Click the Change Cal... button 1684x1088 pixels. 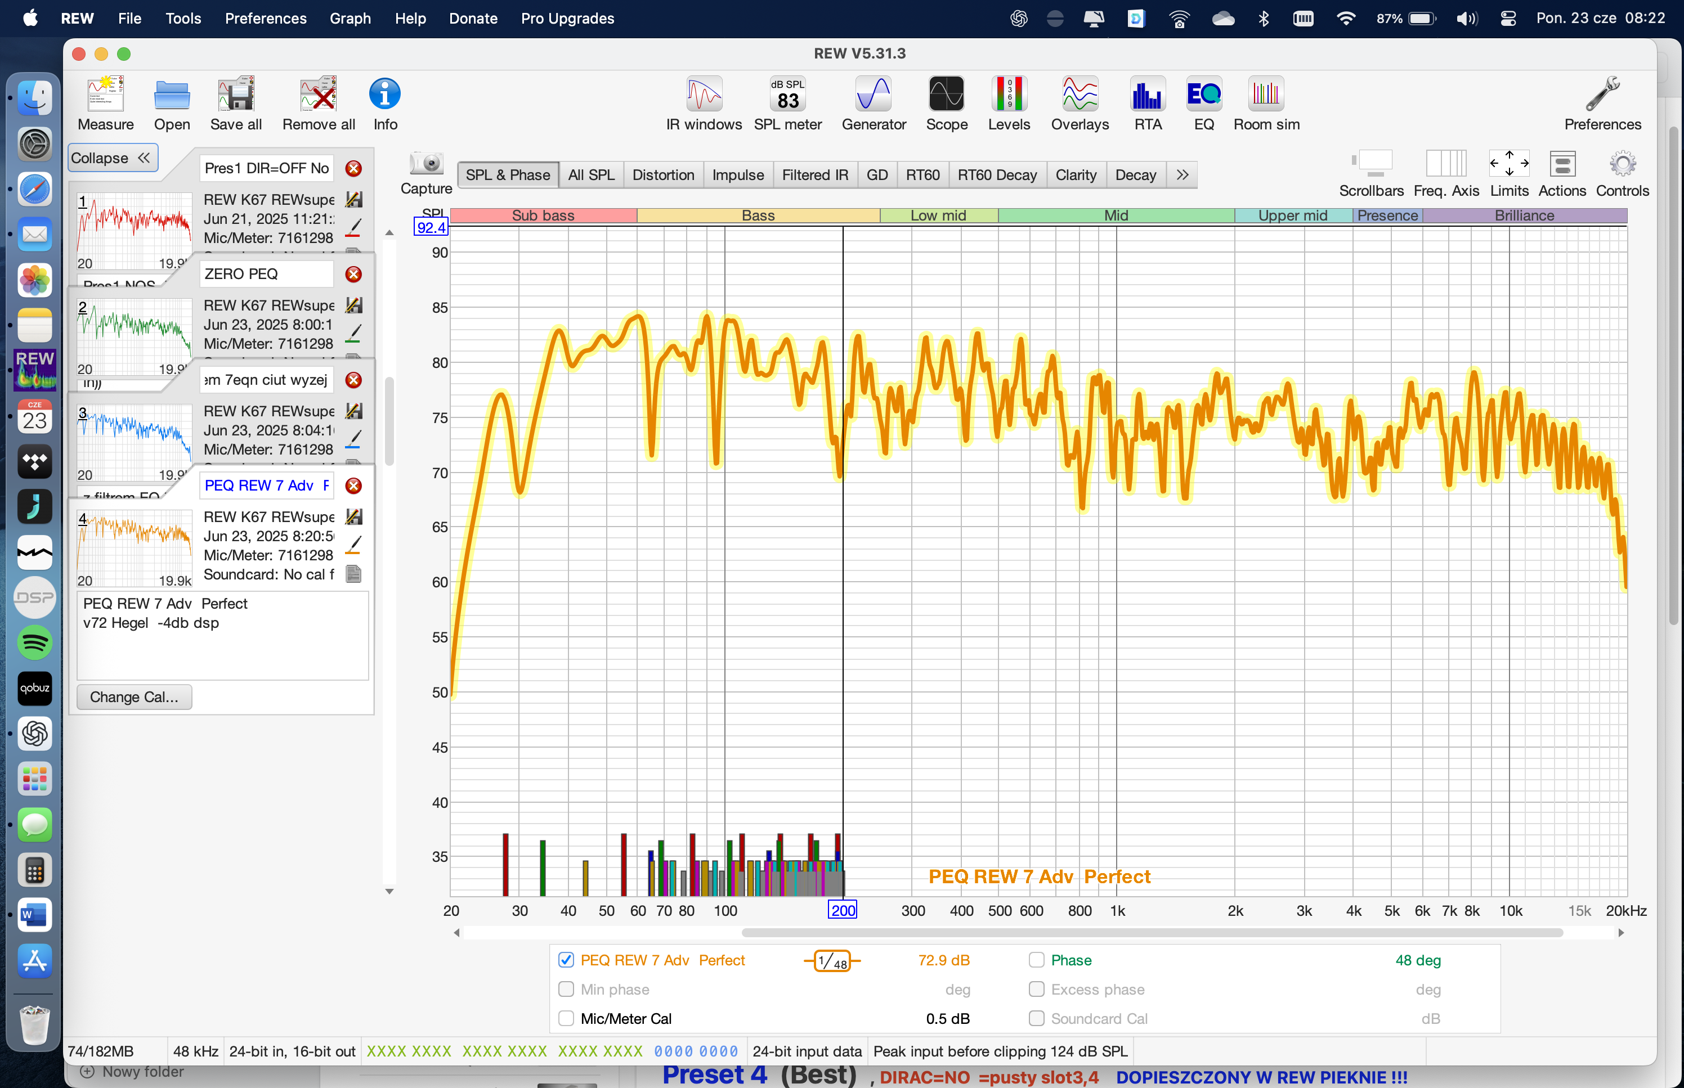pos(135,696)
